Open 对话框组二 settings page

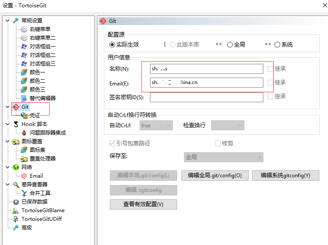click(x=43, y=55)
